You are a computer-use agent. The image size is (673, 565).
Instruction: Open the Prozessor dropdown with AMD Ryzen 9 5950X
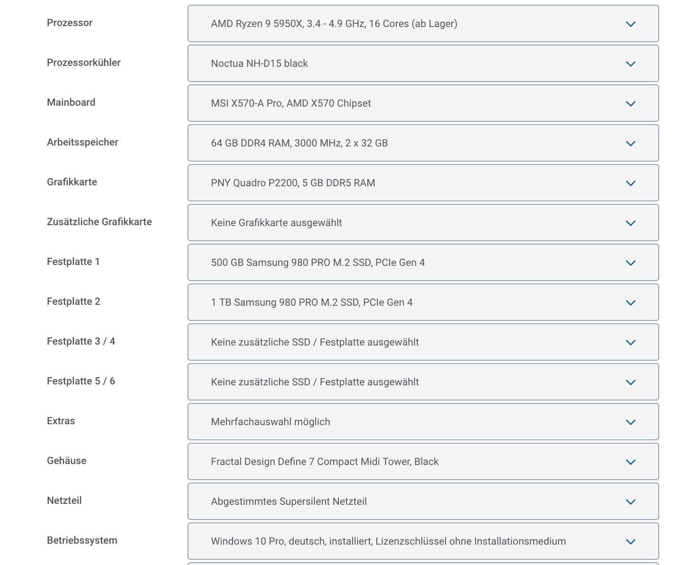(x=423, y=24)
